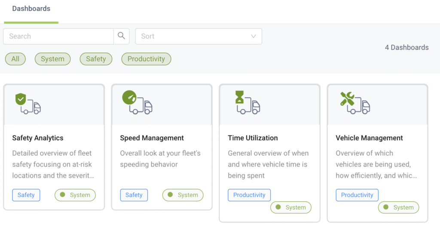Click Safety tag on Safety Analytics card
This screenshot has width=440, height=241.
26,195
